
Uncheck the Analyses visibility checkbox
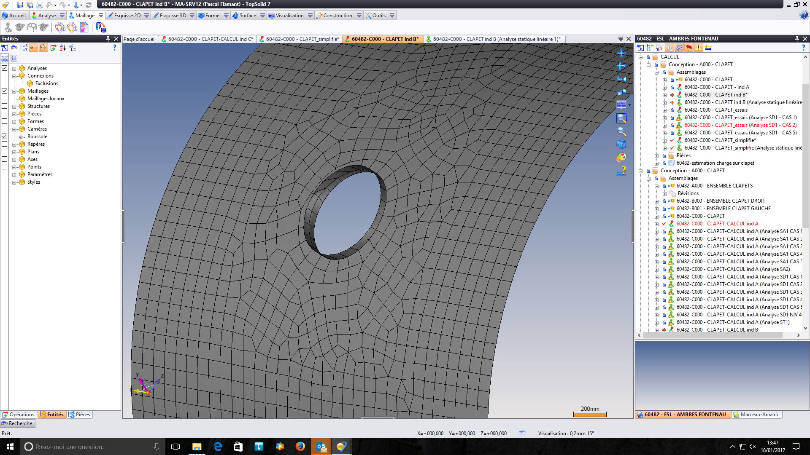pyautogui.click(x=5, y=68)
